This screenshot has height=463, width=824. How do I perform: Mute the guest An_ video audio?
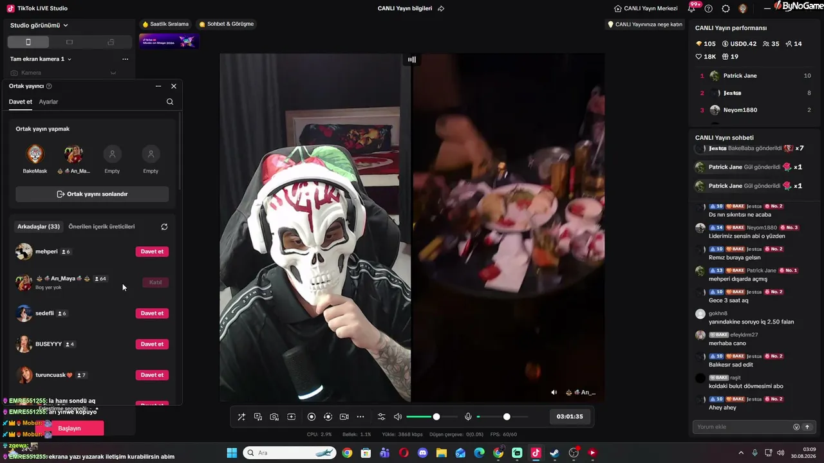554,392
